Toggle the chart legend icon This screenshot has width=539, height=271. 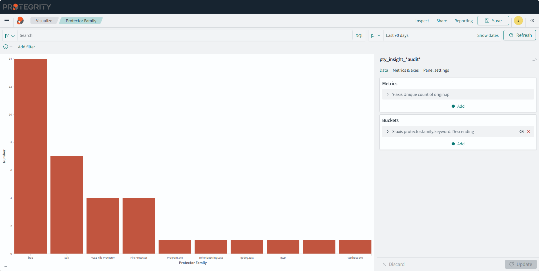click(6, 265)
